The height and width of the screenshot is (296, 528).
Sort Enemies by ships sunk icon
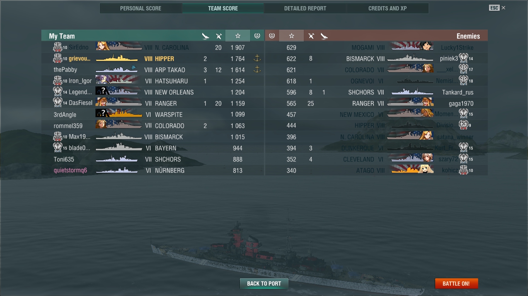(324, 36)
